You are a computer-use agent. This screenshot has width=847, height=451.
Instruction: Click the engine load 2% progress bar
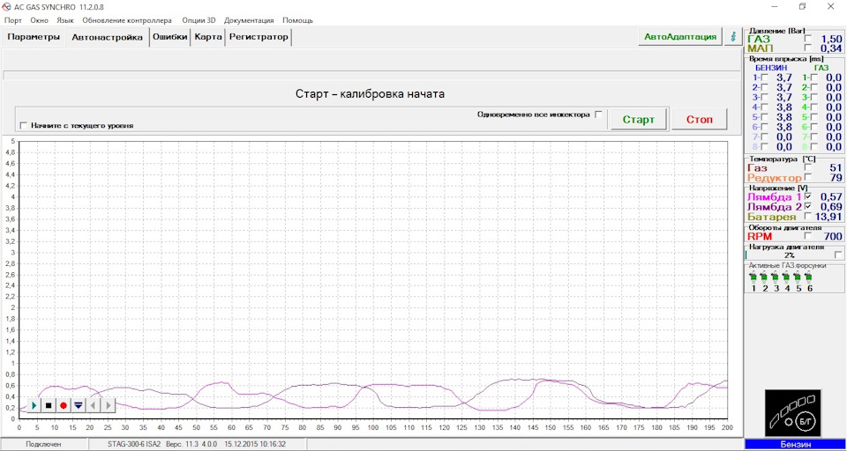pos(789,255)
